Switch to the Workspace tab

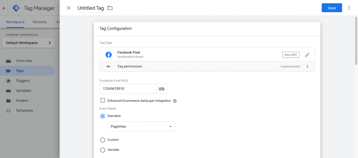coord(15,22)
